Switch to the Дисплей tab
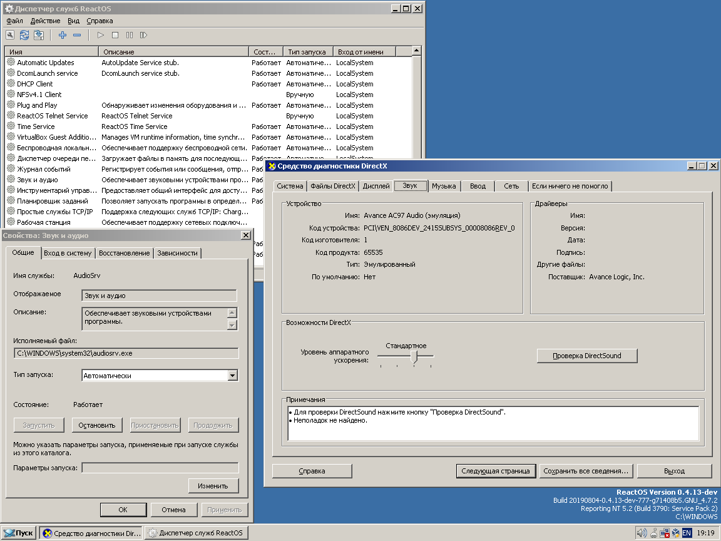 pyautogui.click(x=376, y=186)
